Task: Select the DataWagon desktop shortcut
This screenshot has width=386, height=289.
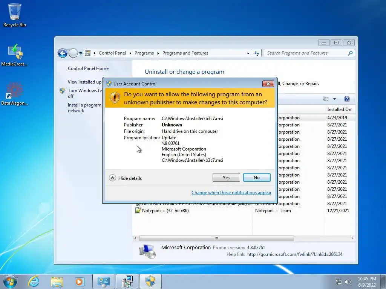Action: [x=15, y=94]
